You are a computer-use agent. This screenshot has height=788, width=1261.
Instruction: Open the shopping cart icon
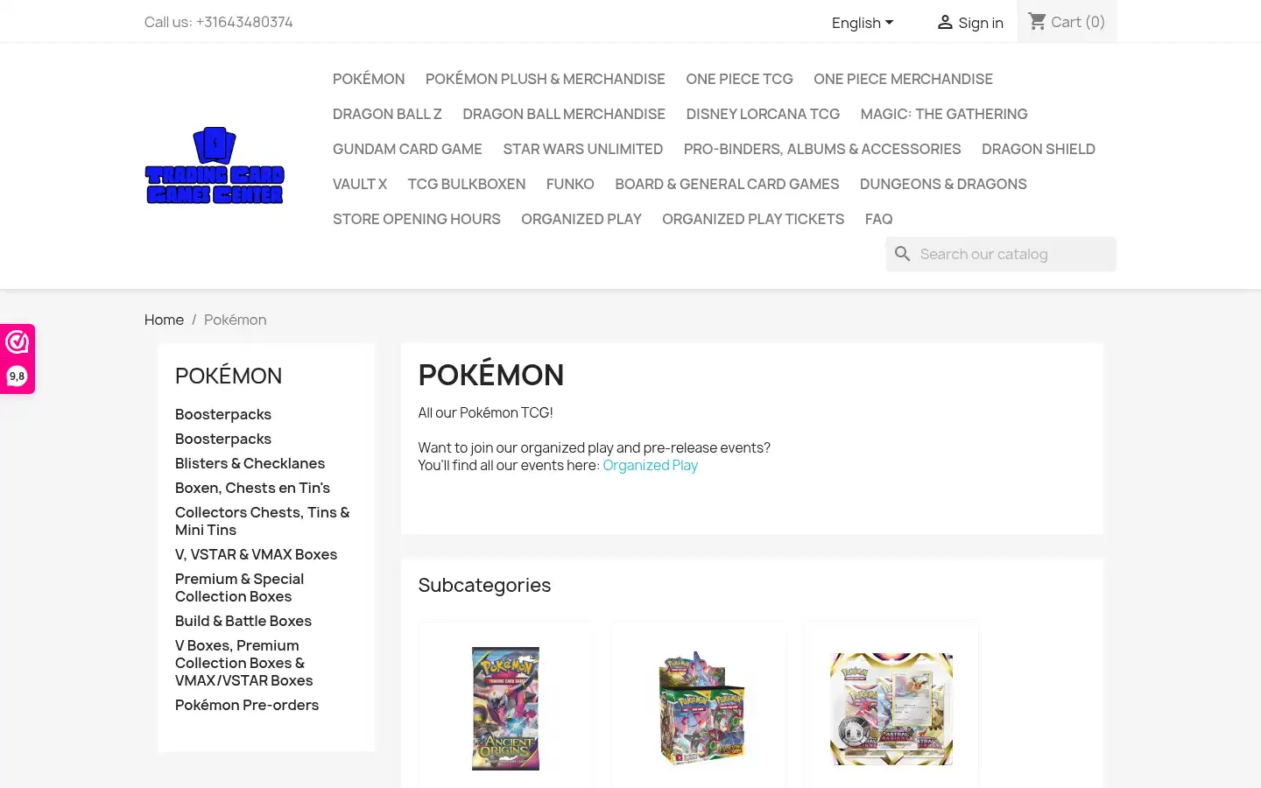click(1038, 21)
